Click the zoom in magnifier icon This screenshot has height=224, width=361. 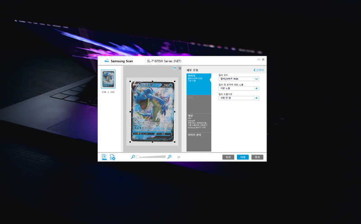(169, 157)
